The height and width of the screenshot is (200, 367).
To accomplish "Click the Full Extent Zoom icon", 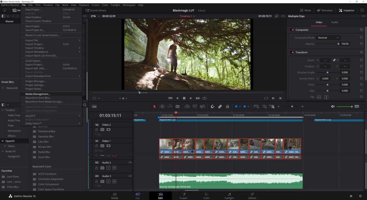I will coord(256,107).
